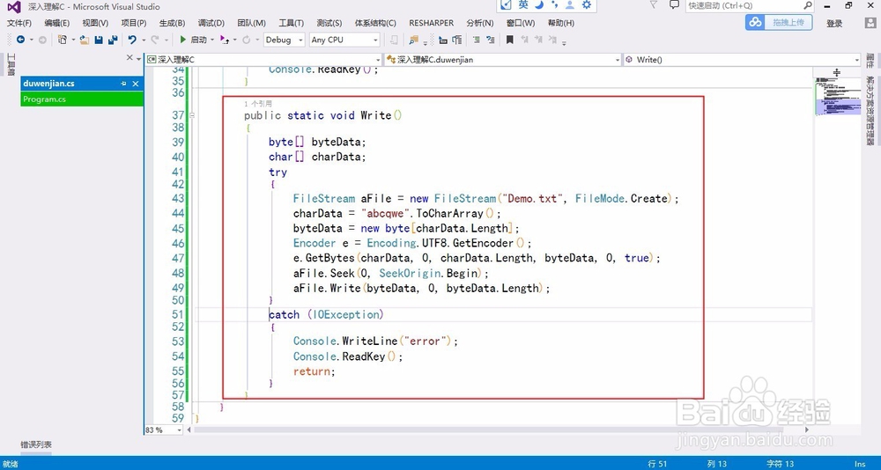The height and width of the screenshot is (470, 881).
Task: Click the 'catch (IOException)' code line
Action: point(326,314)
